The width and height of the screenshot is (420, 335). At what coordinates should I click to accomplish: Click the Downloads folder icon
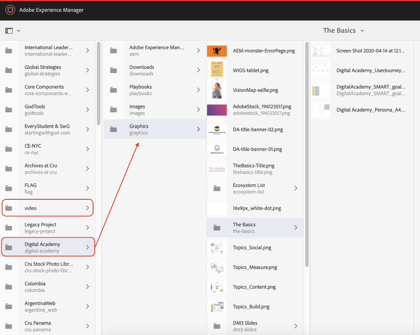point(114,70)
